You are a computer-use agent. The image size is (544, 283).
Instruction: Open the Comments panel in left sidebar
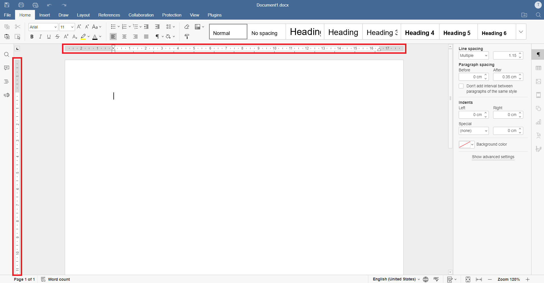pyautogui.click(x=6, y=68)
